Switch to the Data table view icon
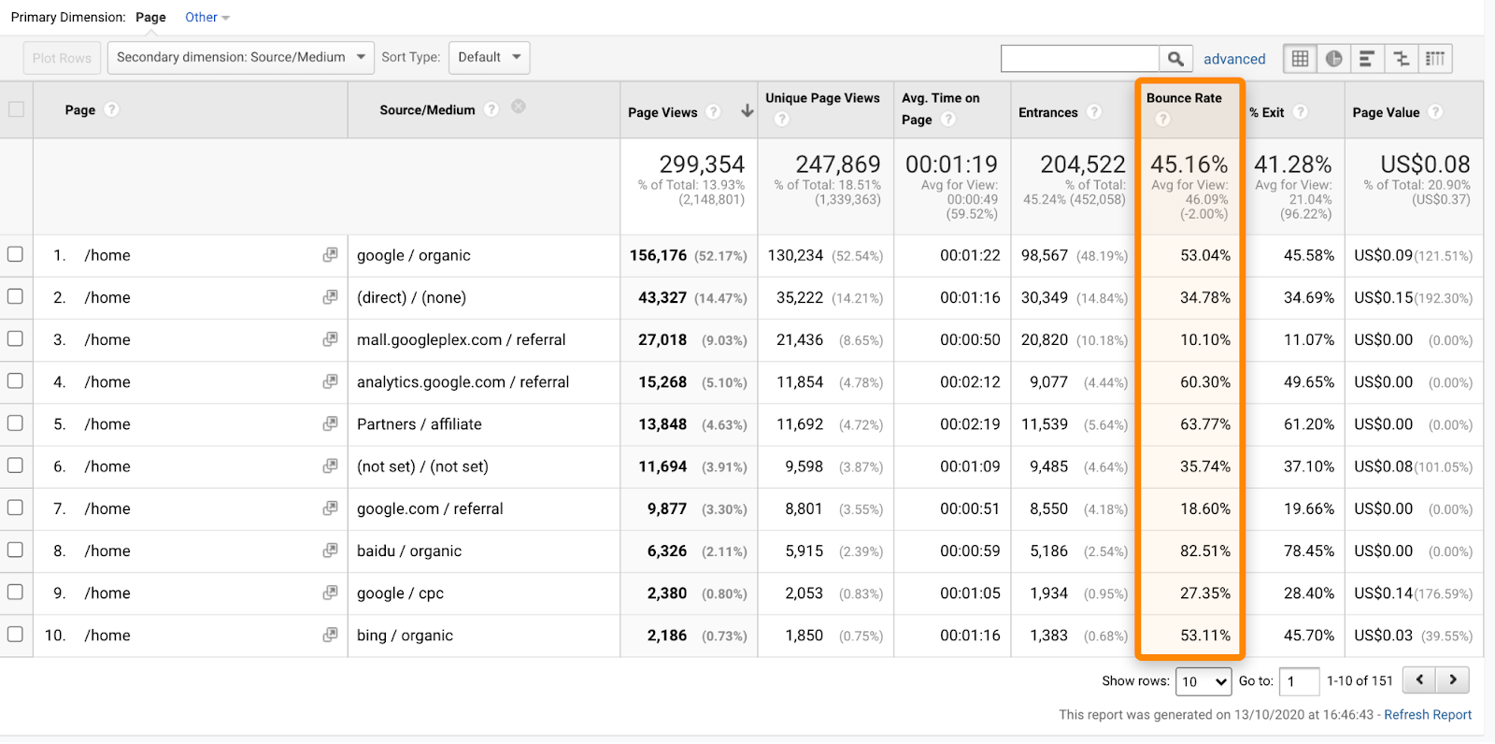The height and width of the screenshot is (744, 1495). (1300, 59)
